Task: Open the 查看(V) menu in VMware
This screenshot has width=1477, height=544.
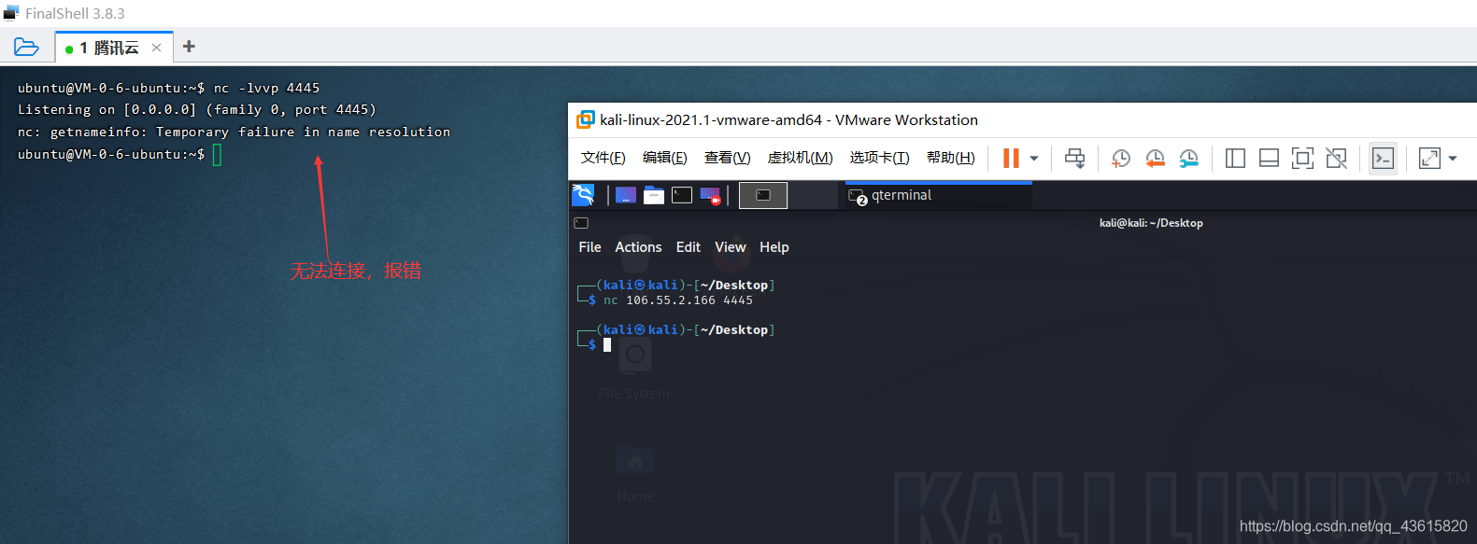Action: tap(727, 158)
